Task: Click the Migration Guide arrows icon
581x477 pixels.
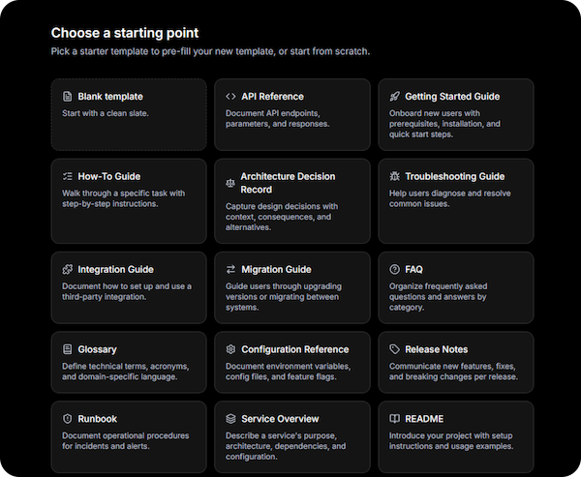Action: (x=230, y=269)
